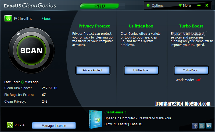The height and width of the screenshot is (132, 215).
Task: Click the Utilities box green heading
Action: (141, 26)
